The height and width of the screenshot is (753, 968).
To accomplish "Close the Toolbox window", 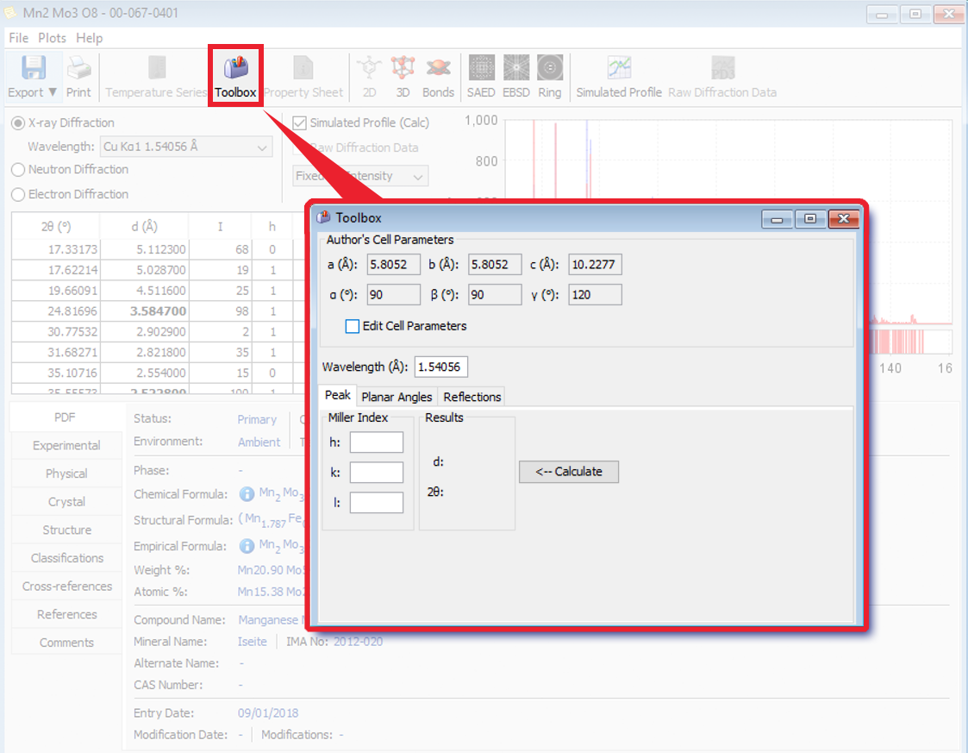I will (x=843, y=219).
